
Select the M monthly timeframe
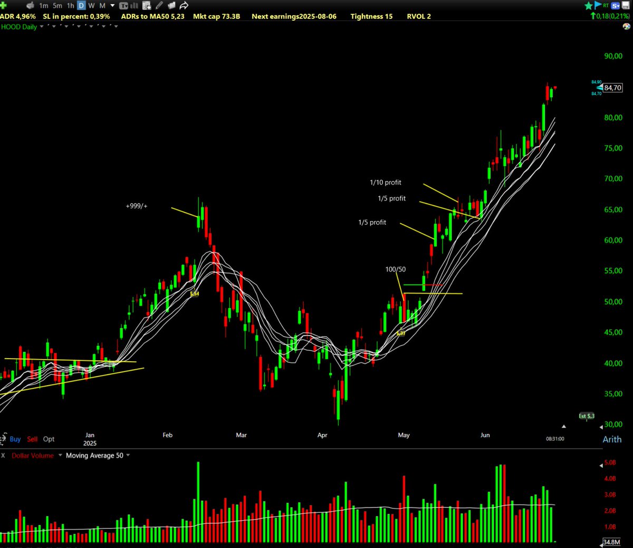tap(102, 6)
